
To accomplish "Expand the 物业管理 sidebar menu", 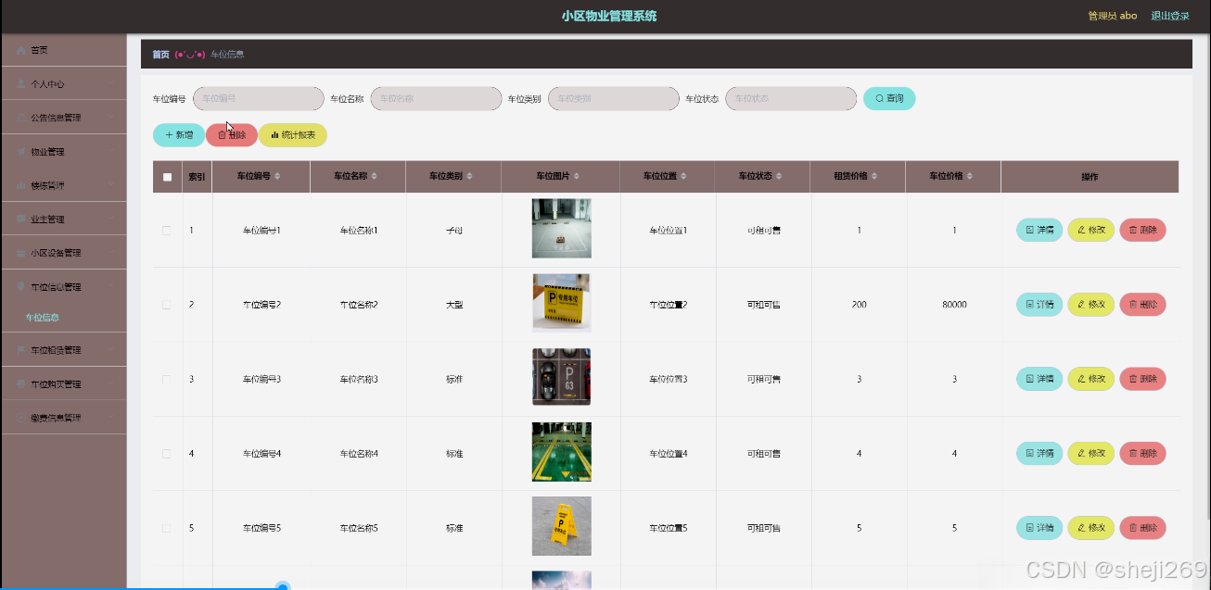I will point(63,151).
